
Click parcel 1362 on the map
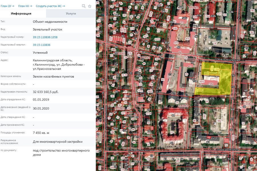click(219, 121)
